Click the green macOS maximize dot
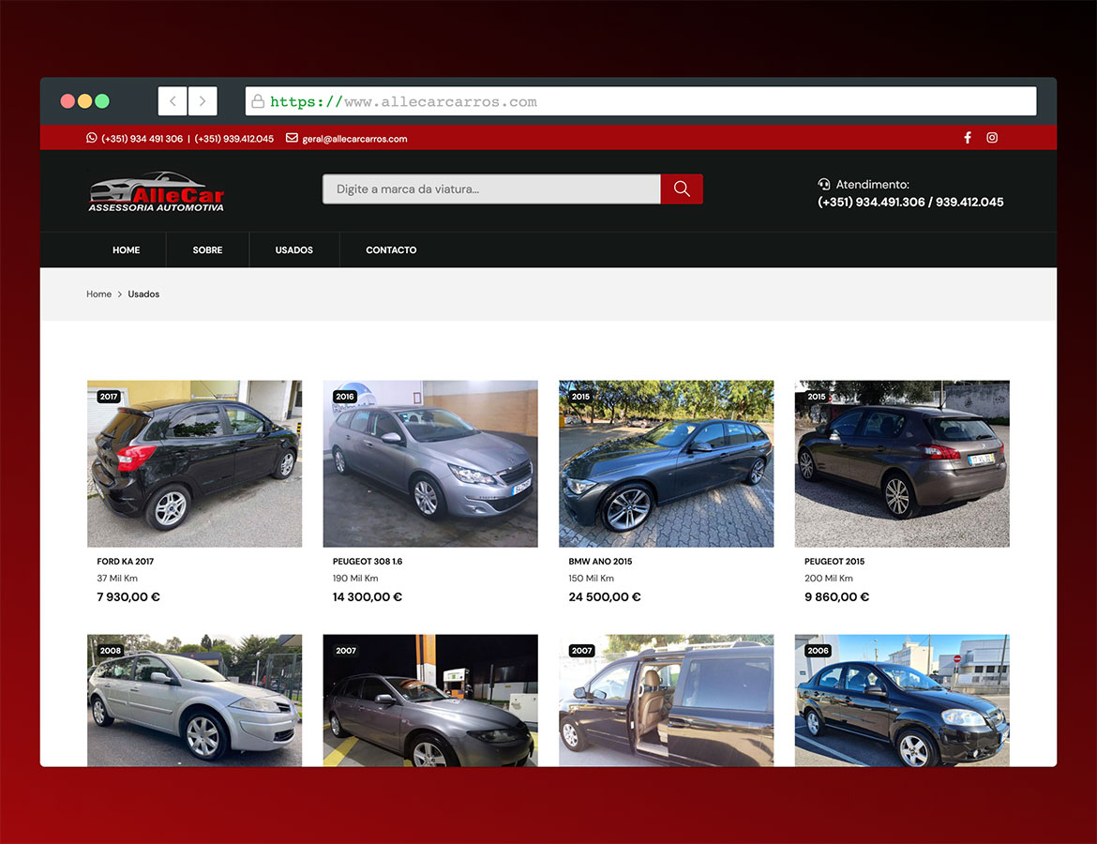Screen dimensions: 1097x844 (x=102, y=100)
